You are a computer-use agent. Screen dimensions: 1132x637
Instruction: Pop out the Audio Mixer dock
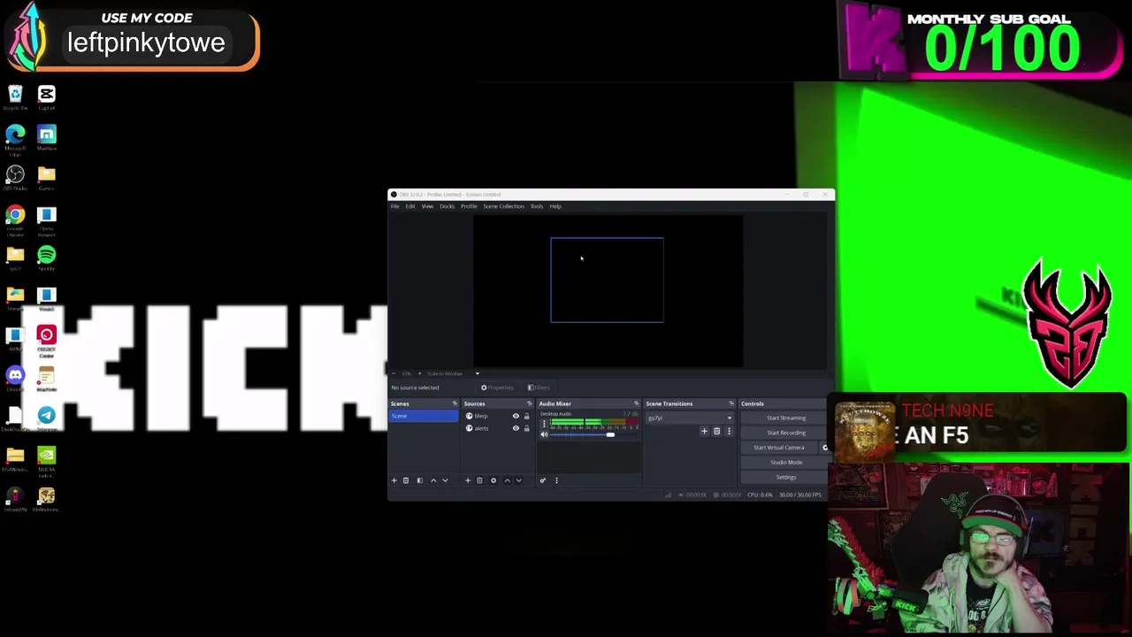click(x=636, y=403)
